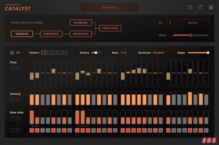Viewport: 219px width, 145px height.
Task: Select the HARMONIZER block
Action: pyautogui.click(x=51, y=34)
